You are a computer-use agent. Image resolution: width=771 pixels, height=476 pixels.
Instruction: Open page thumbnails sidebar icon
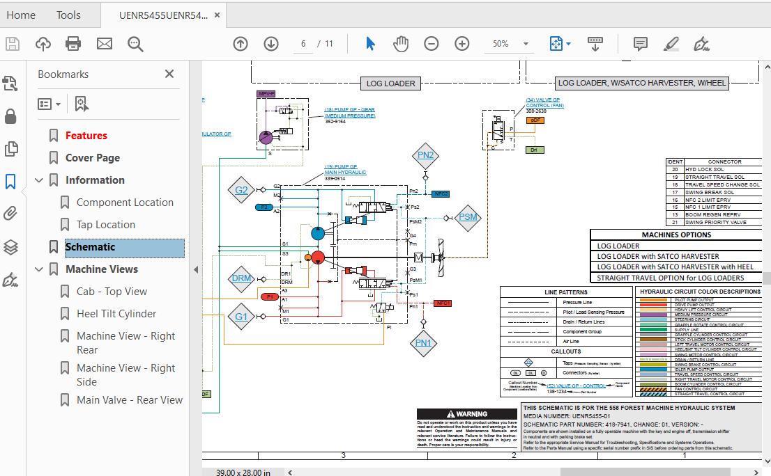click(10, 149)
